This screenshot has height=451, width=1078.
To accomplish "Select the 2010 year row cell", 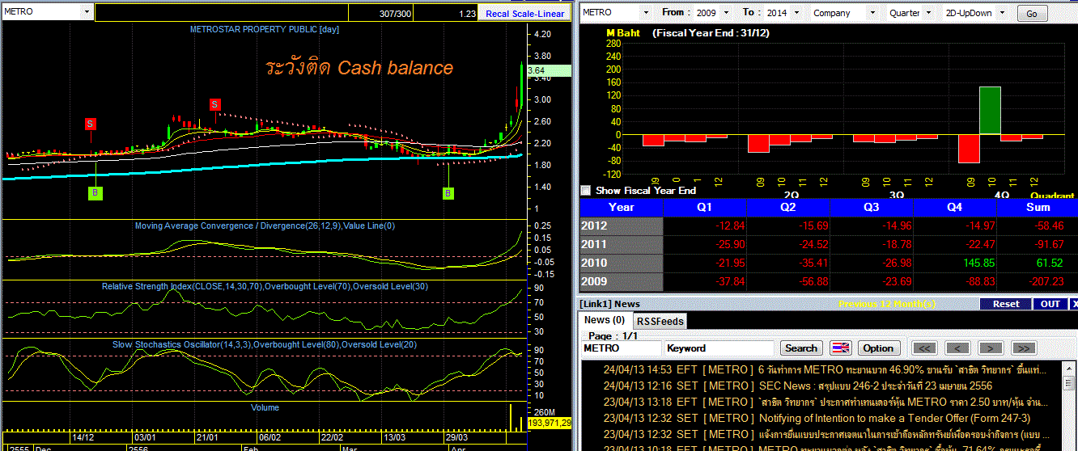I will pos(621,263).
